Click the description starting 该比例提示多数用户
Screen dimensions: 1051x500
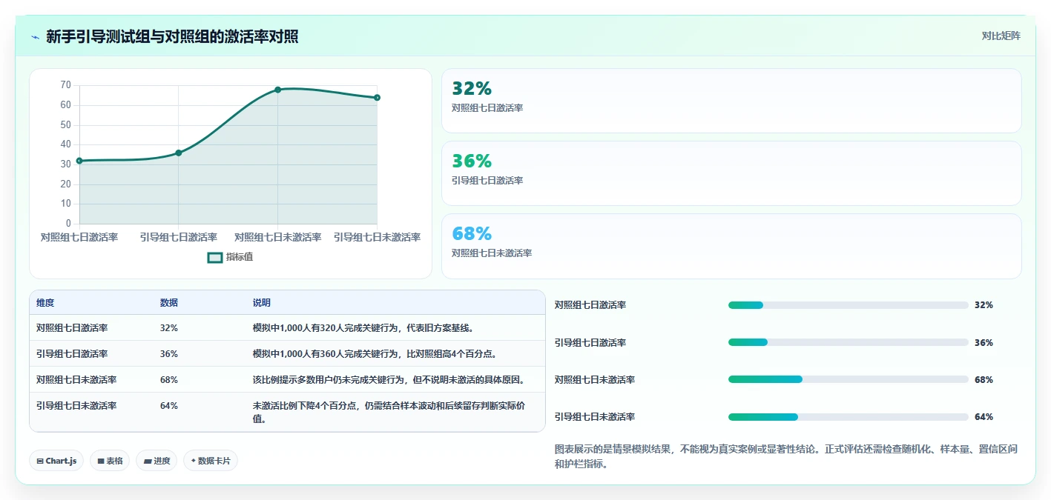pos(390,380)
